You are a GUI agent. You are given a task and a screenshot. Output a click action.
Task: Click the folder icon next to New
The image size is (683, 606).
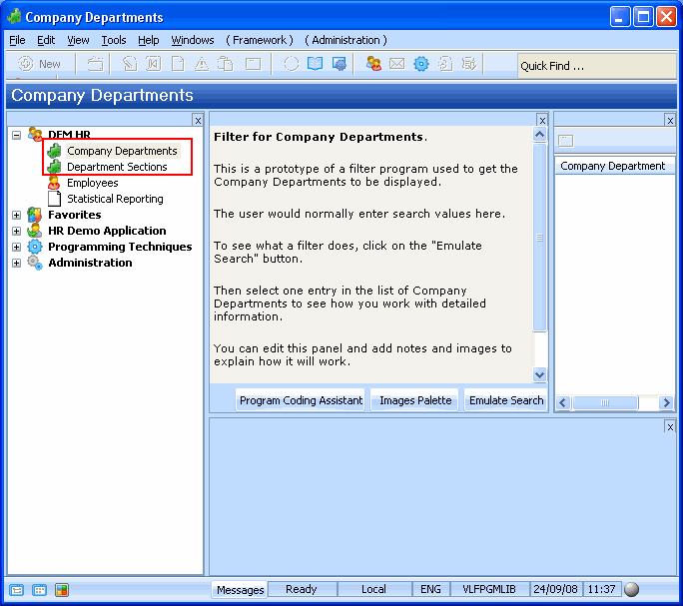pos(95,64)
